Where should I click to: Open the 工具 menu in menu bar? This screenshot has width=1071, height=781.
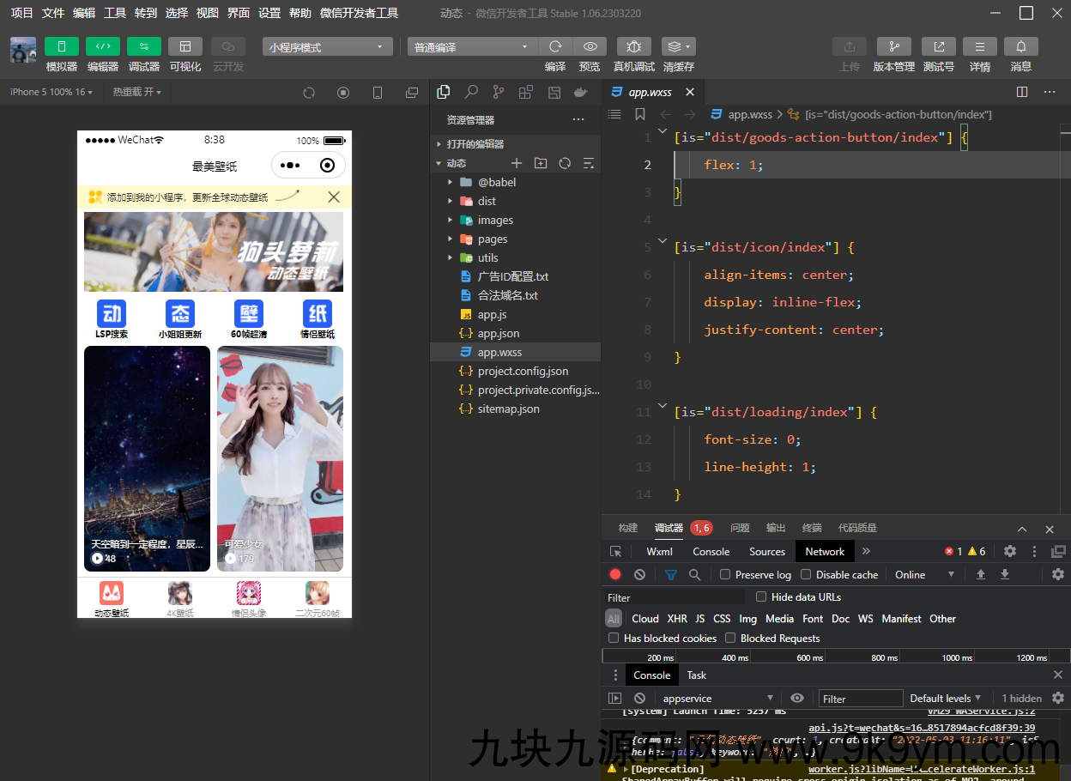pyautogui.click(x=115, y=13)
